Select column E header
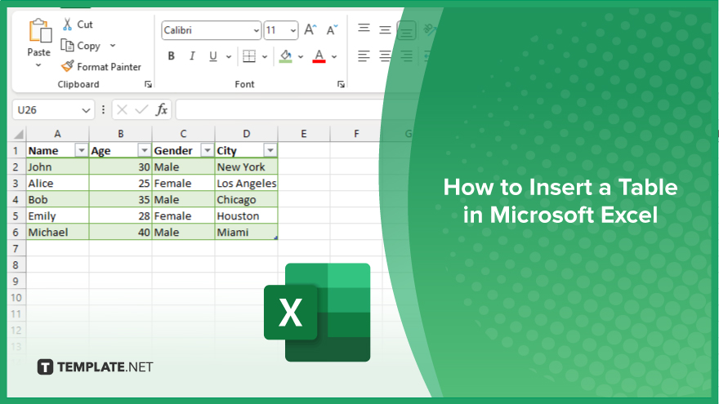The height and width of the screenshot is (404, 719). click(x=304, y=134)
